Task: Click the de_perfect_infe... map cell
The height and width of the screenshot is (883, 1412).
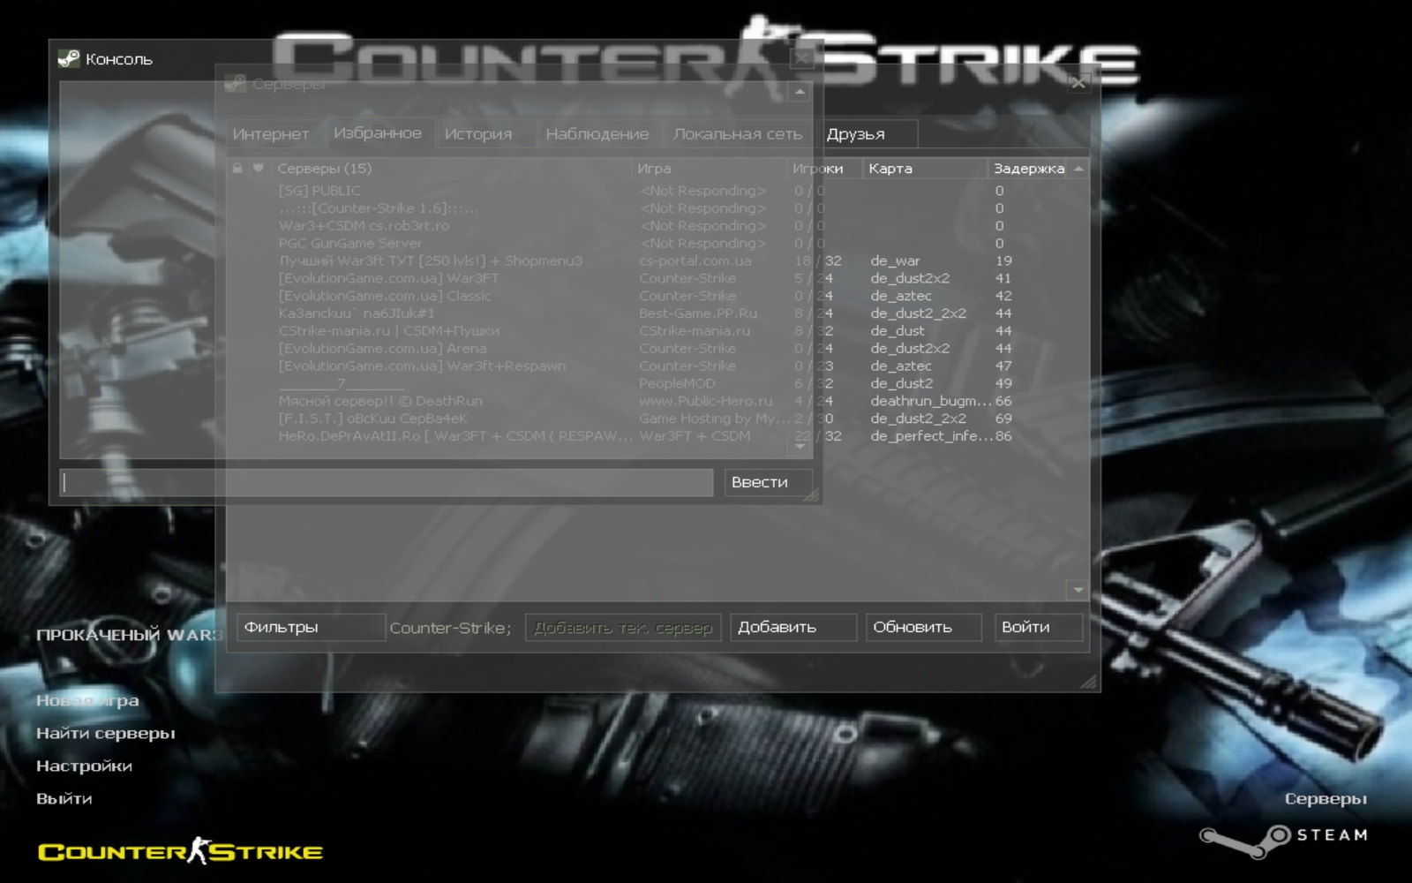Action: [x=930, y=436]
